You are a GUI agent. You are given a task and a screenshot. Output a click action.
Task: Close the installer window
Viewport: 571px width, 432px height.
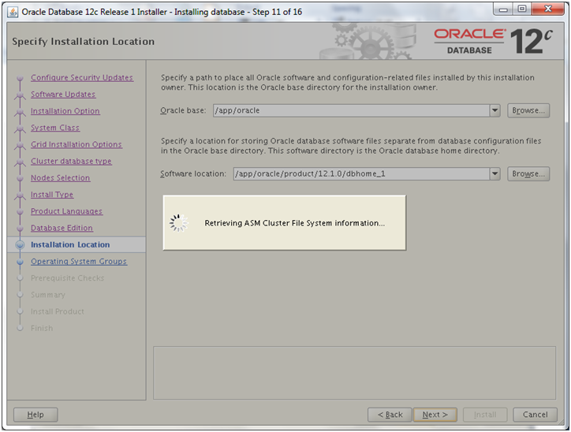pyautogui.click(x=547, y=9)
